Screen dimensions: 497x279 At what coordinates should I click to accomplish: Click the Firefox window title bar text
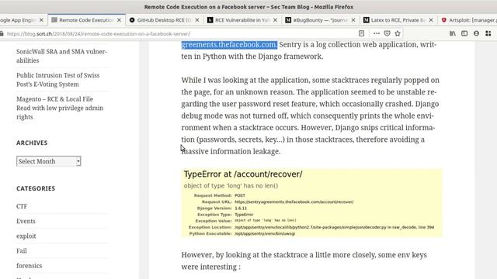[x=248, y=7]
